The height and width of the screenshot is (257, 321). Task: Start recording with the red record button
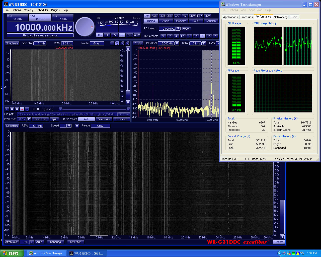click(x=22, y=109)
